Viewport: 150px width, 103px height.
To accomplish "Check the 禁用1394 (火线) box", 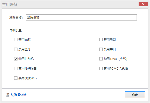I will [x=101, y=59].
